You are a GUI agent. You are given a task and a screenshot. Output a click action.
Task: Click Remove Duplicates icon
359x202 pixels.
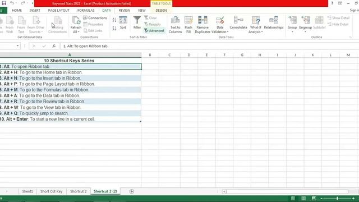[202, 25]
